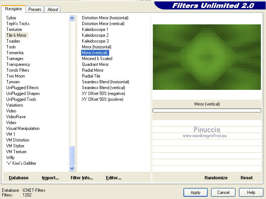
Task: Switch to the Navigator tab
Action: [x=13, y=9]
